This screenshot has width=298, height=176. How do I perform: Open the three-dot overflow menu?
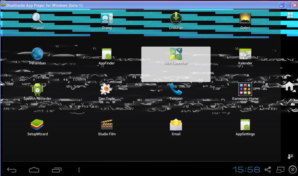pos(79,170)
